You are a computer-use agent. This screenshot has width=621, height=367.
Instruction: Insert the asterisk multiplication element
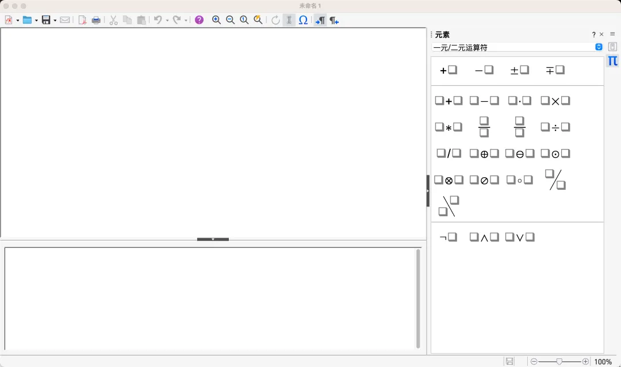click(448, 127)
